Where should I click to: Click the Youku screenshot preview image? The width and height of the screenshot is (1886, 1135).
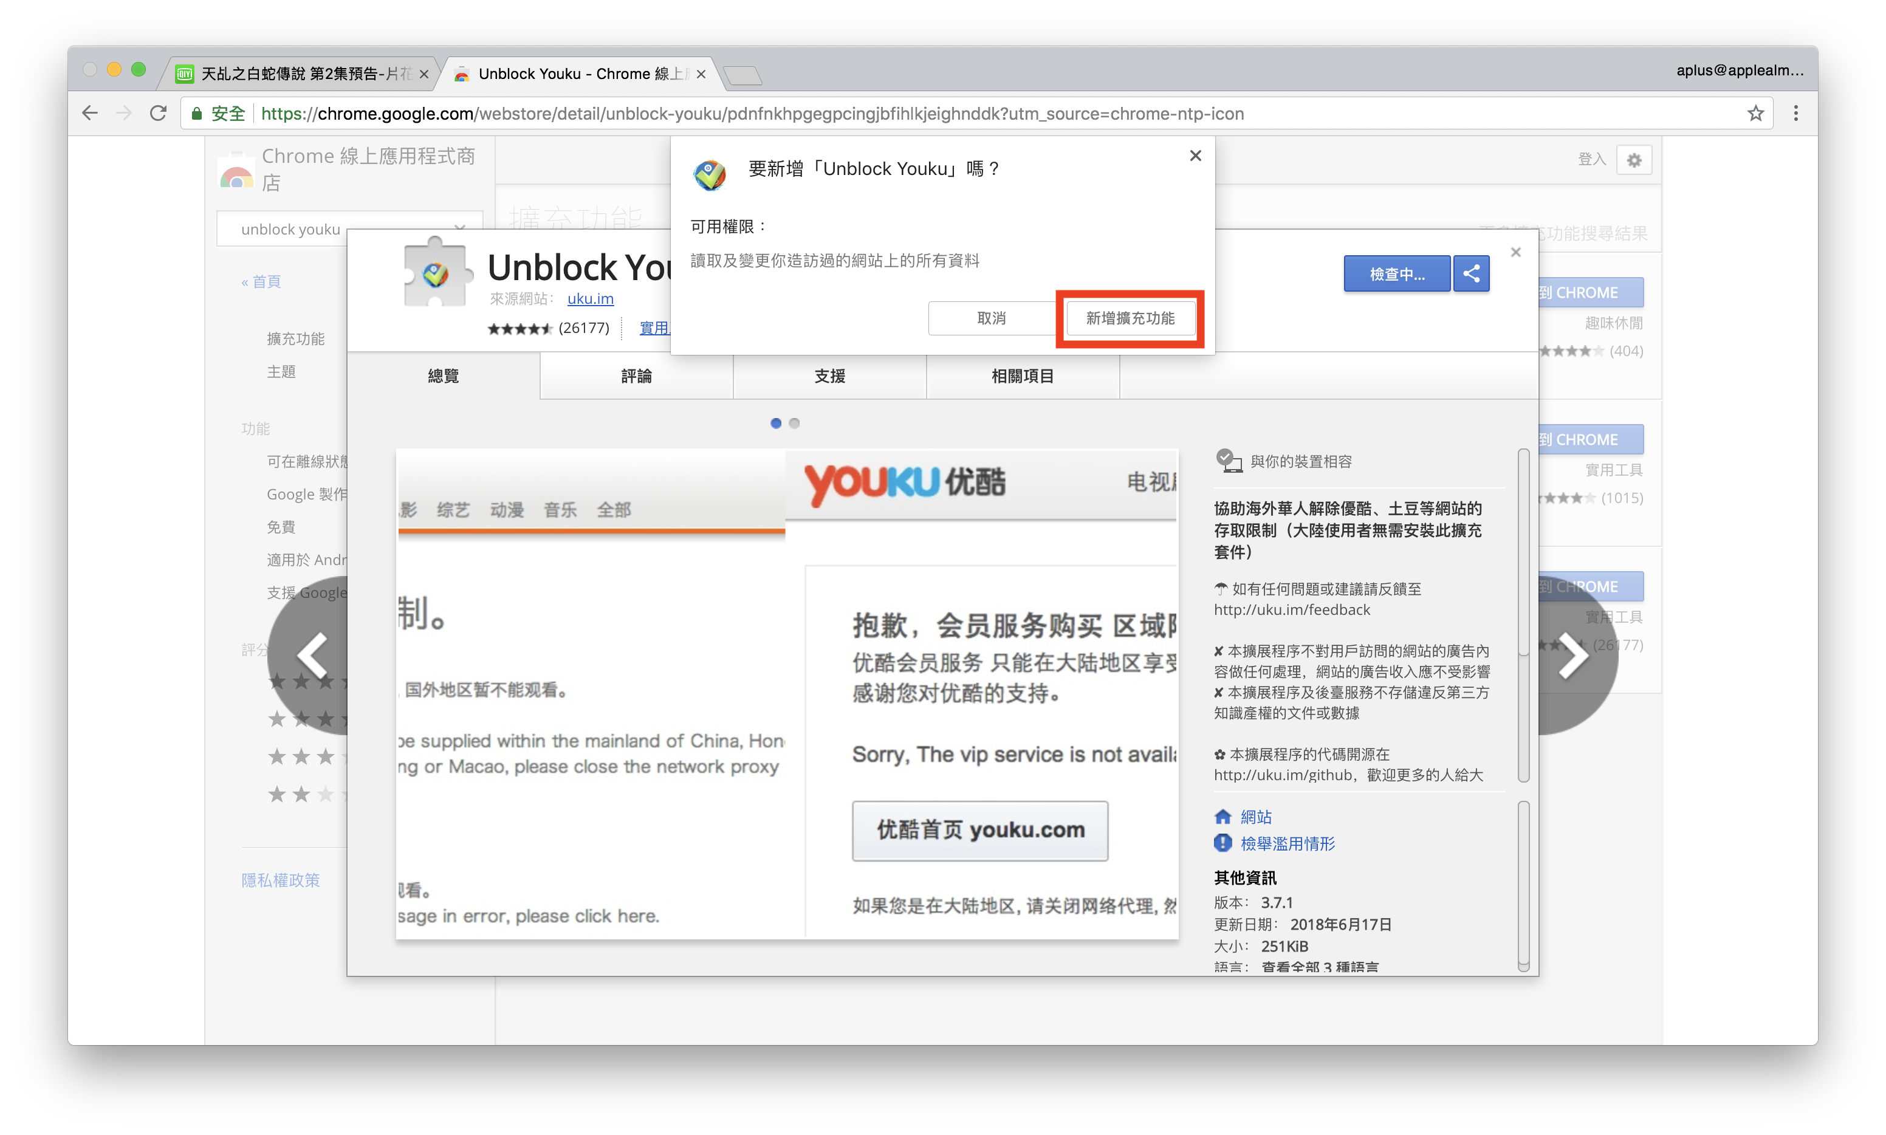point(787,694)
